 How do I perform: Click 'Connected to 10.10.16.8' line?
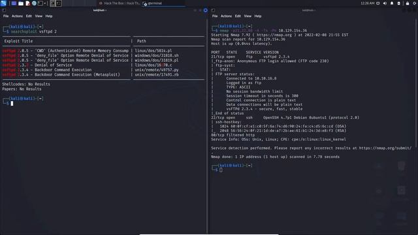tap(251, 78)
